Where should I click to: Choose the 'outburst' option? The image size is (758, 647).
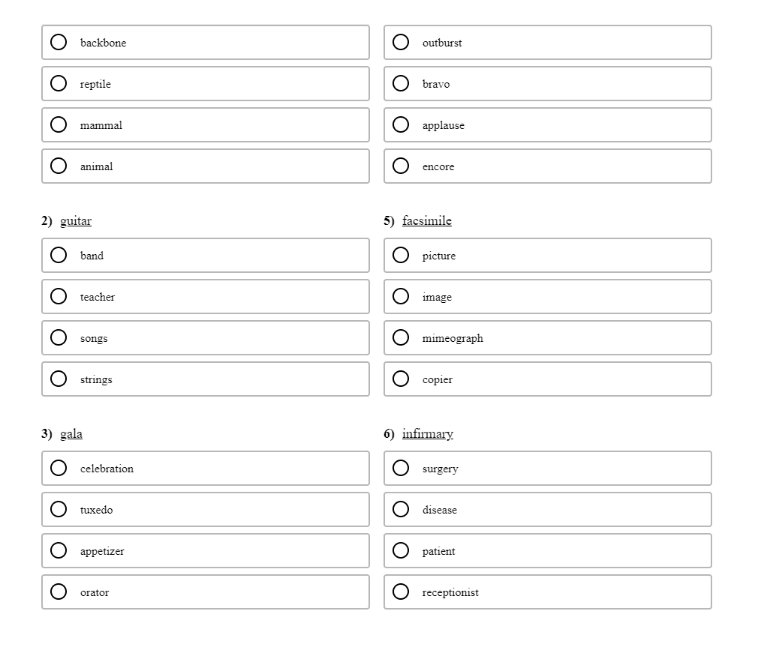(x=401, y=42)
